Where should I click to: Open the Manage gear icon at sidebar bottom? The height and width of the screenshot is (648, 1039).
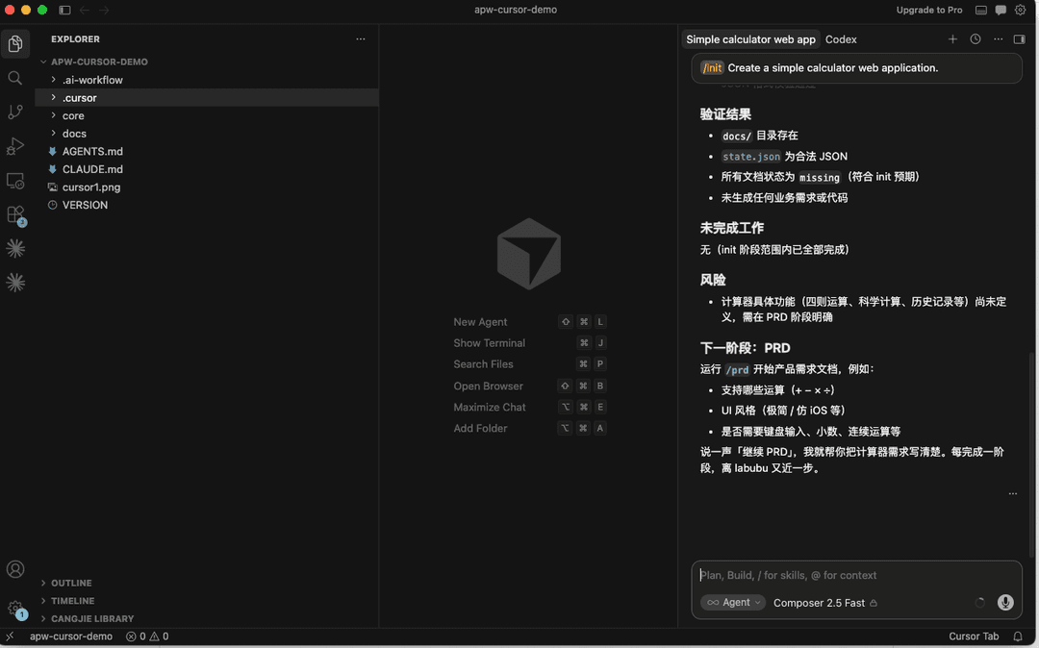15,609
